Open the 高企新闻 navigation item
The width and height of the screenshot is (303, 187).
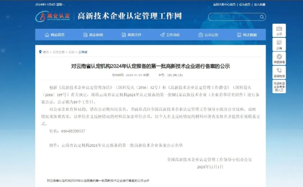click(x=93, y=35)
